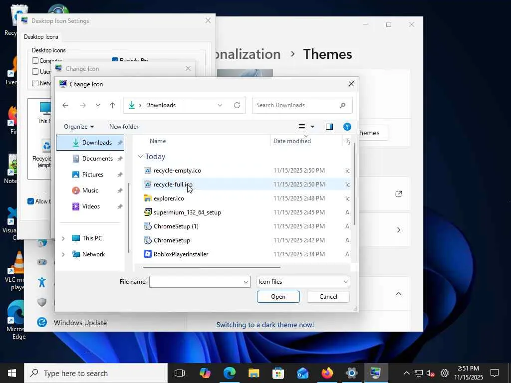Click the File name input field
This screenshot has height=383, width=511.
196,282
